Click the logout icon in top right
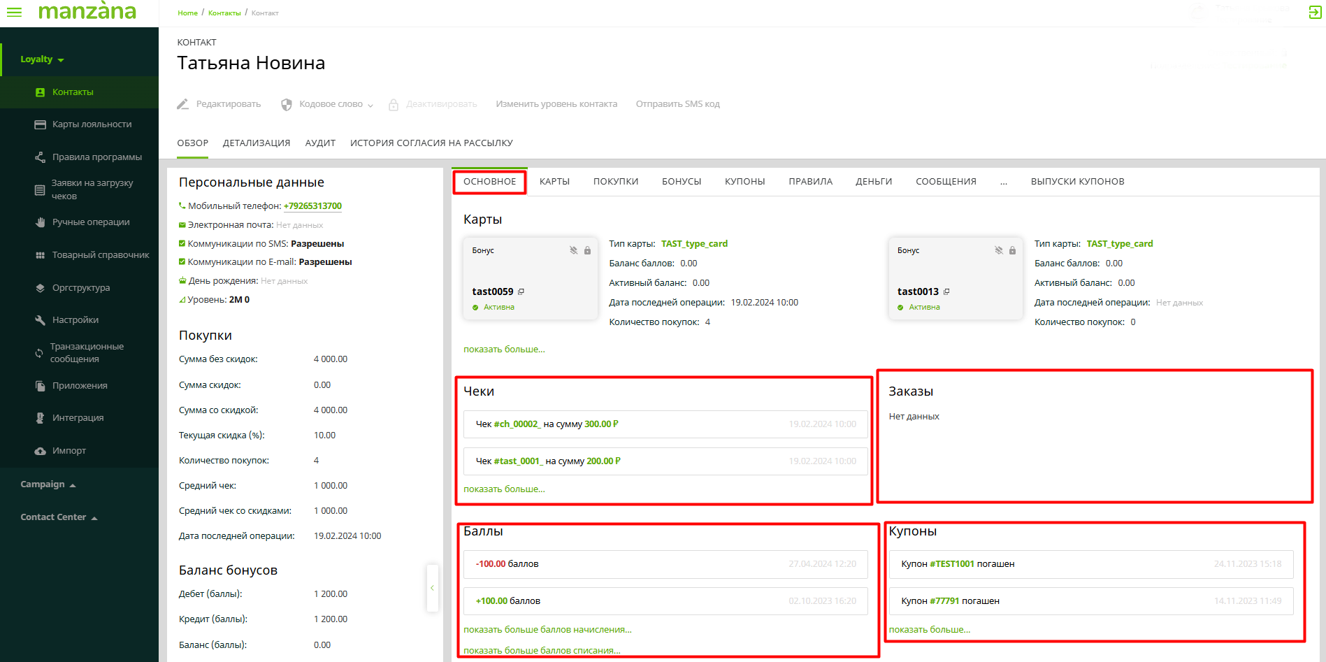Screen dimensions: 1326x662 point(1315,13)
